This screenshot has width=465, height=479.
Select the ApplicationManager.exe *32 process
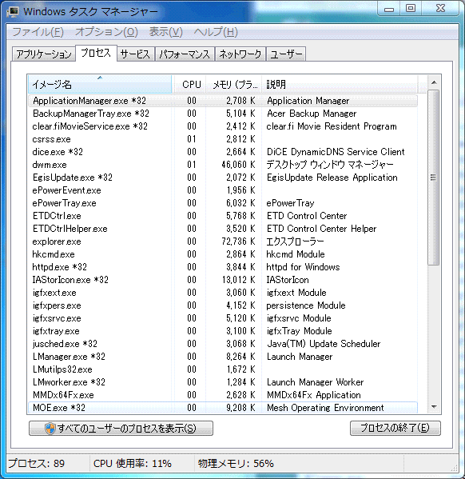tap(223, 101)
